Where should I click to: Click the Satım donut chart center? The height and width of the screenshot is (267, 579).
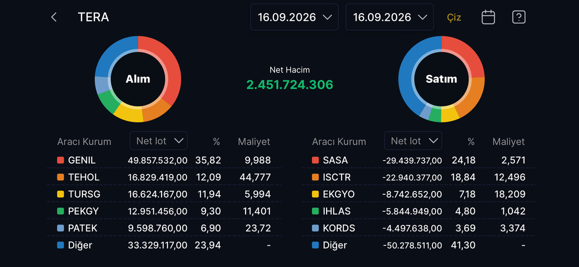pyautogui.click(x=441, y=79)
